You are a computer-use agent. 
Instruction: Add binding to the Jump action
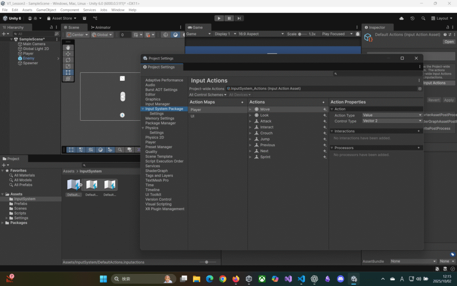(x=325, y=139)
